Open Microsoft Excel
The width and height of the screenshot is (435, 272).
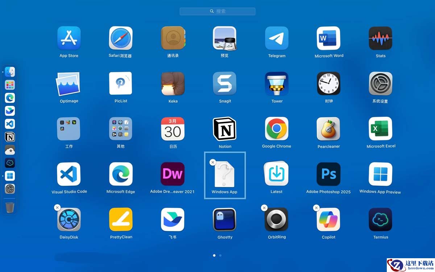point(381,129)
